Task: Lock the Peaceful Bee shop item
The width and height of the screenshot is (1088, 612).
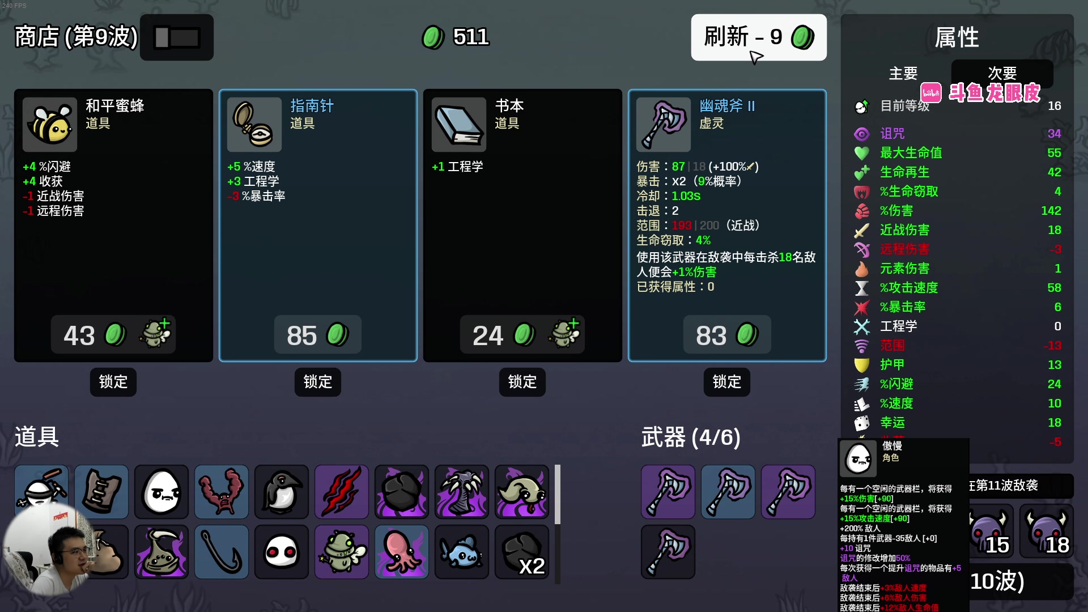Action: coord(113,382)
